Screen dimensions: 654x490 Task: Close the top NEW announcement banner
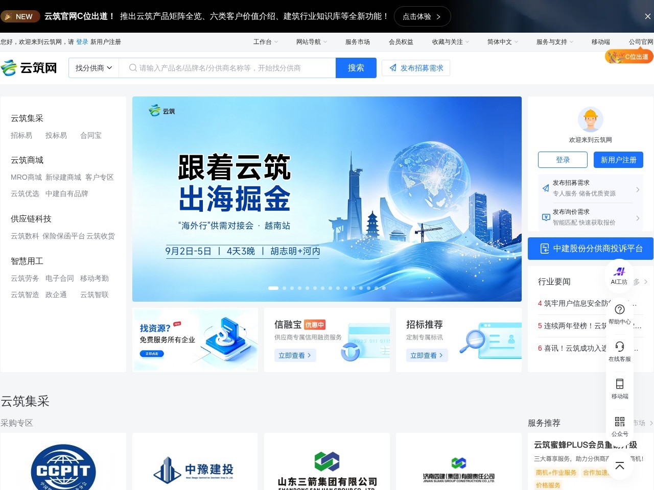(647, 16)
